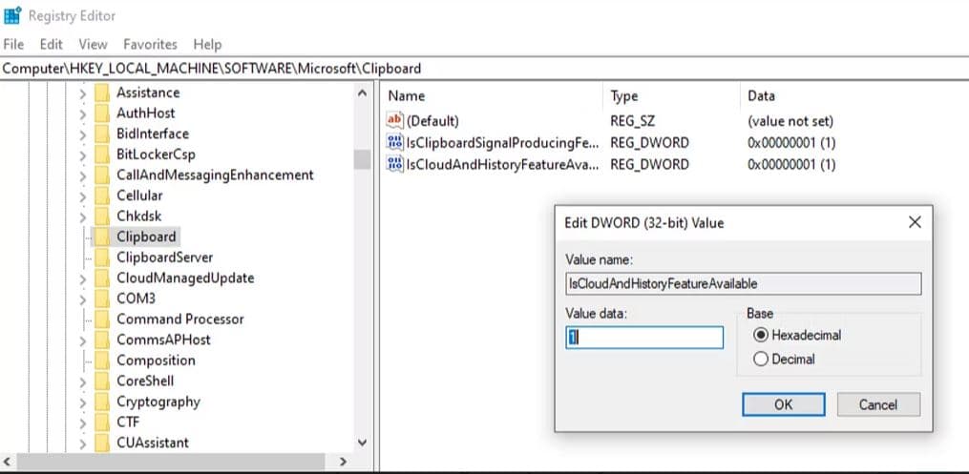Close the Edit DWORD dialog with X

point(915,222)
